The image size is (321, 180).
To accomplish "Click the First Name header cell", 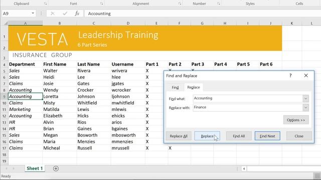I will pyautogui.click(x=60, y=64).
